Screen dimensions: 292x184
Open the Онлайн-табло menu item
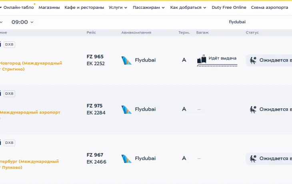click(18, 8)
